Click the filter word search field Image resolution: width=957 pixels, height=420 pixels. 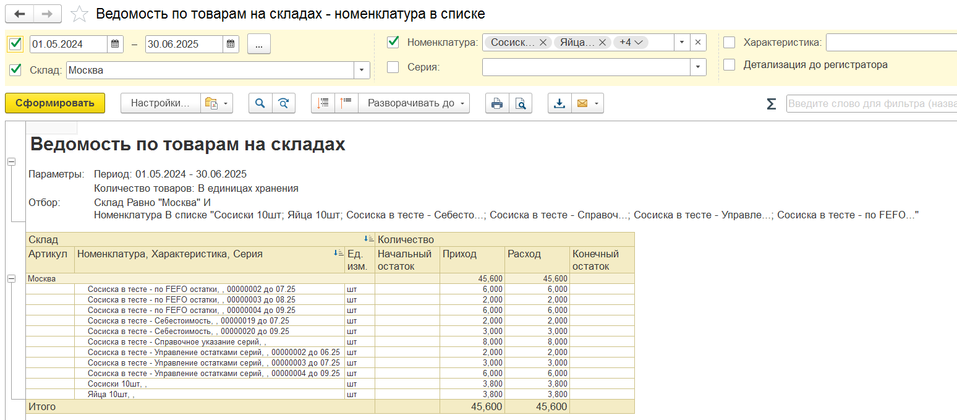[x=871, y=103]
